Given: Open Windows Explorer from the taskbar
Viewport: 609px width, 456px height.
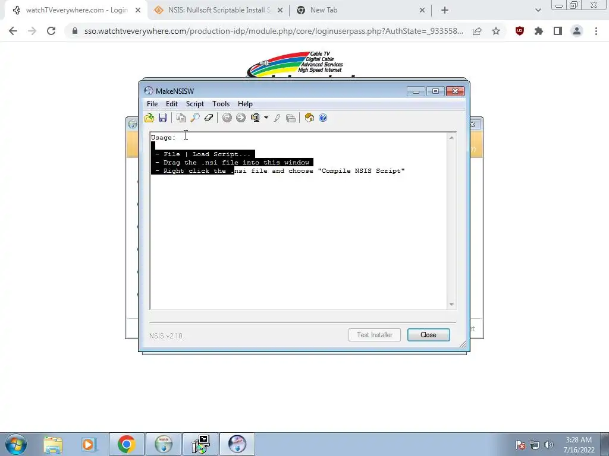Looking at the screenshot, I should pos(53,444).
